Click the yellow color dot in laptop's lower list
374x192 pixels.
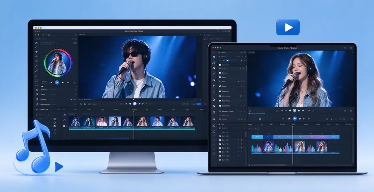point(242,148)
